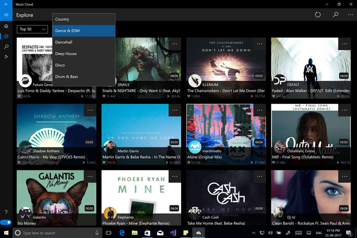Open the header more options ellipsis
The image size is (357, 238).
tap(351, 15)
